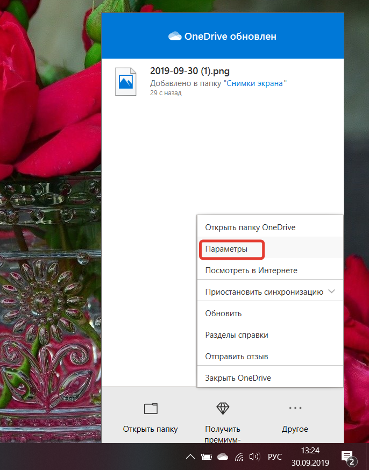
Task: Choose "Отправить отзыв"
Action: (270, 357)
